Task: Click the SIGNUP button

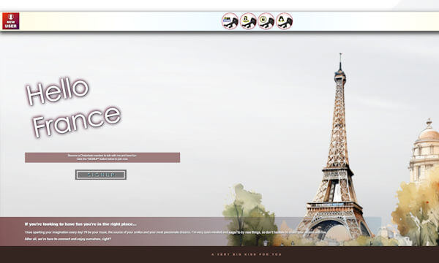Action: tap(101, 175)
